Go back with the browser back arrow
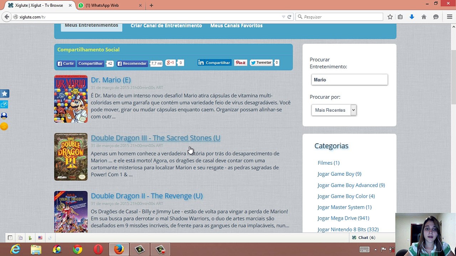The image size is (456, 256). (7, 17)
